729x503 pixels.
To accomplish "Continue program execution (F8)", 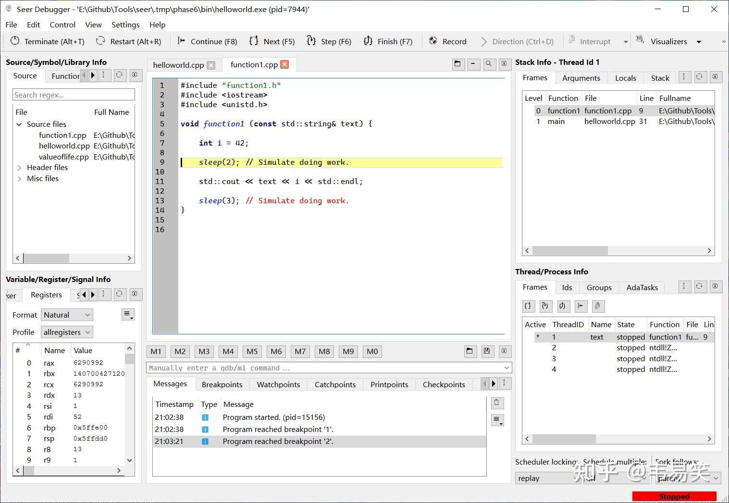I will [x=207, y=41].
